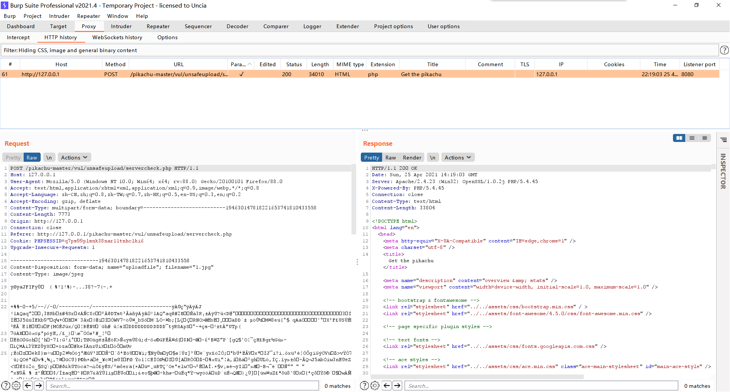Toggle non-printable characters (\n) in Request
The height and width of the screenshot is (392, 730).
point(49,158)
